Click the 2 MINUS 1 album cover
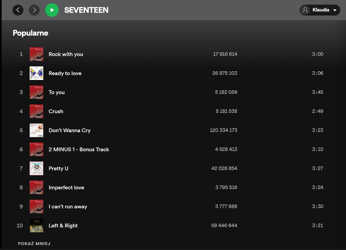The width and height of the screenshot is (346, 250). coord(36,149)
